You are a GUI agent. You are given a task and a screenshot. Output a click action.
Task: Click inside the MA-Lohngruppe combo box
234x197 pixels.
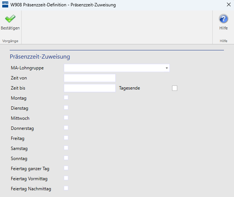117,68
